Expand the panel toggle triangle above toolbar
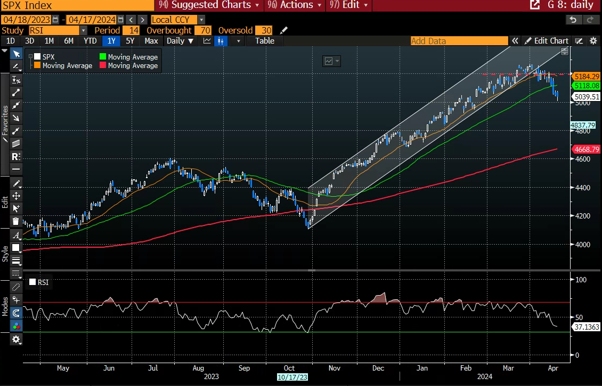The height and width of the screenshot is (386, 602). coord(4,51)
